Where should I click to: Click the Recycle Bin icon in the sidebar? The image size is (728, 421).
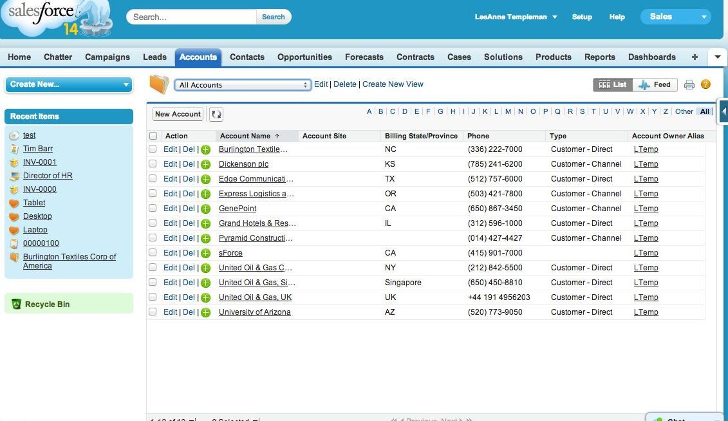(17, 304)
